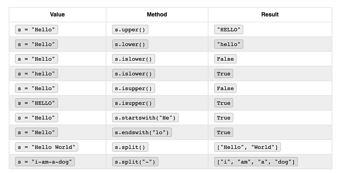342x173 pixels.
Task: Click the True result beside s.endswith("lo")
Action: [224, 132]
